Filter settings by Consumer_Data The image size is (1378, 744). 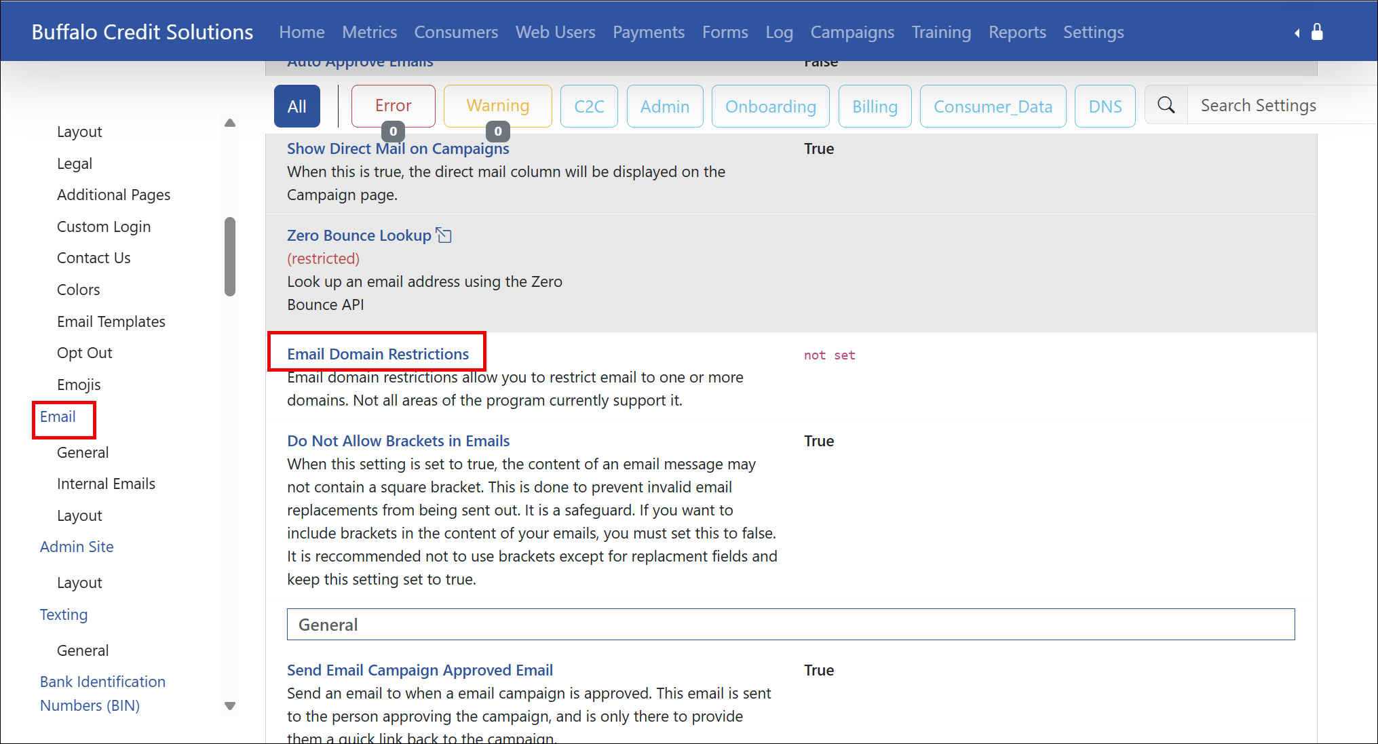(x=992, y=106)
